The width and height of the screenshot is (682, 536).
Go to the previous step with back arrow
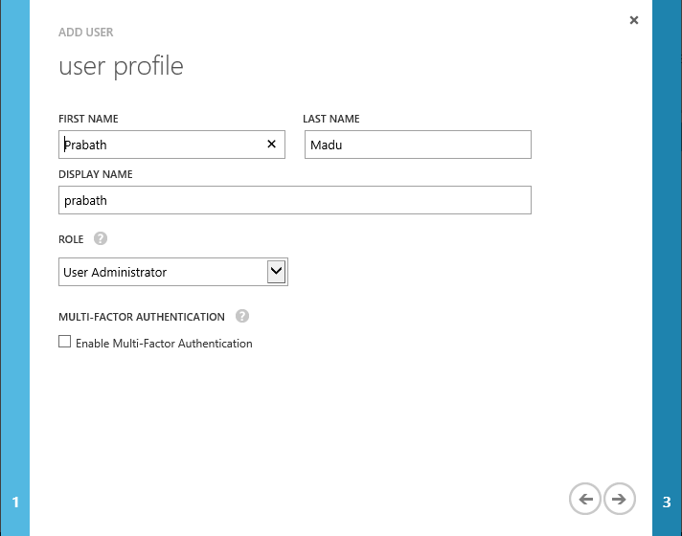pyautogui.click(x=584, y=498)
